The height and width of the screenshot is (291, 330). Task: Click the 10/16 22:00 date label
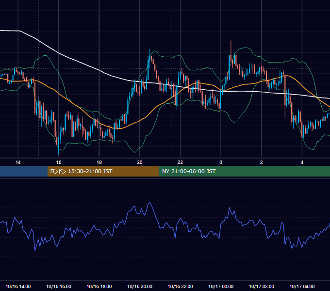tap(180, 286)
